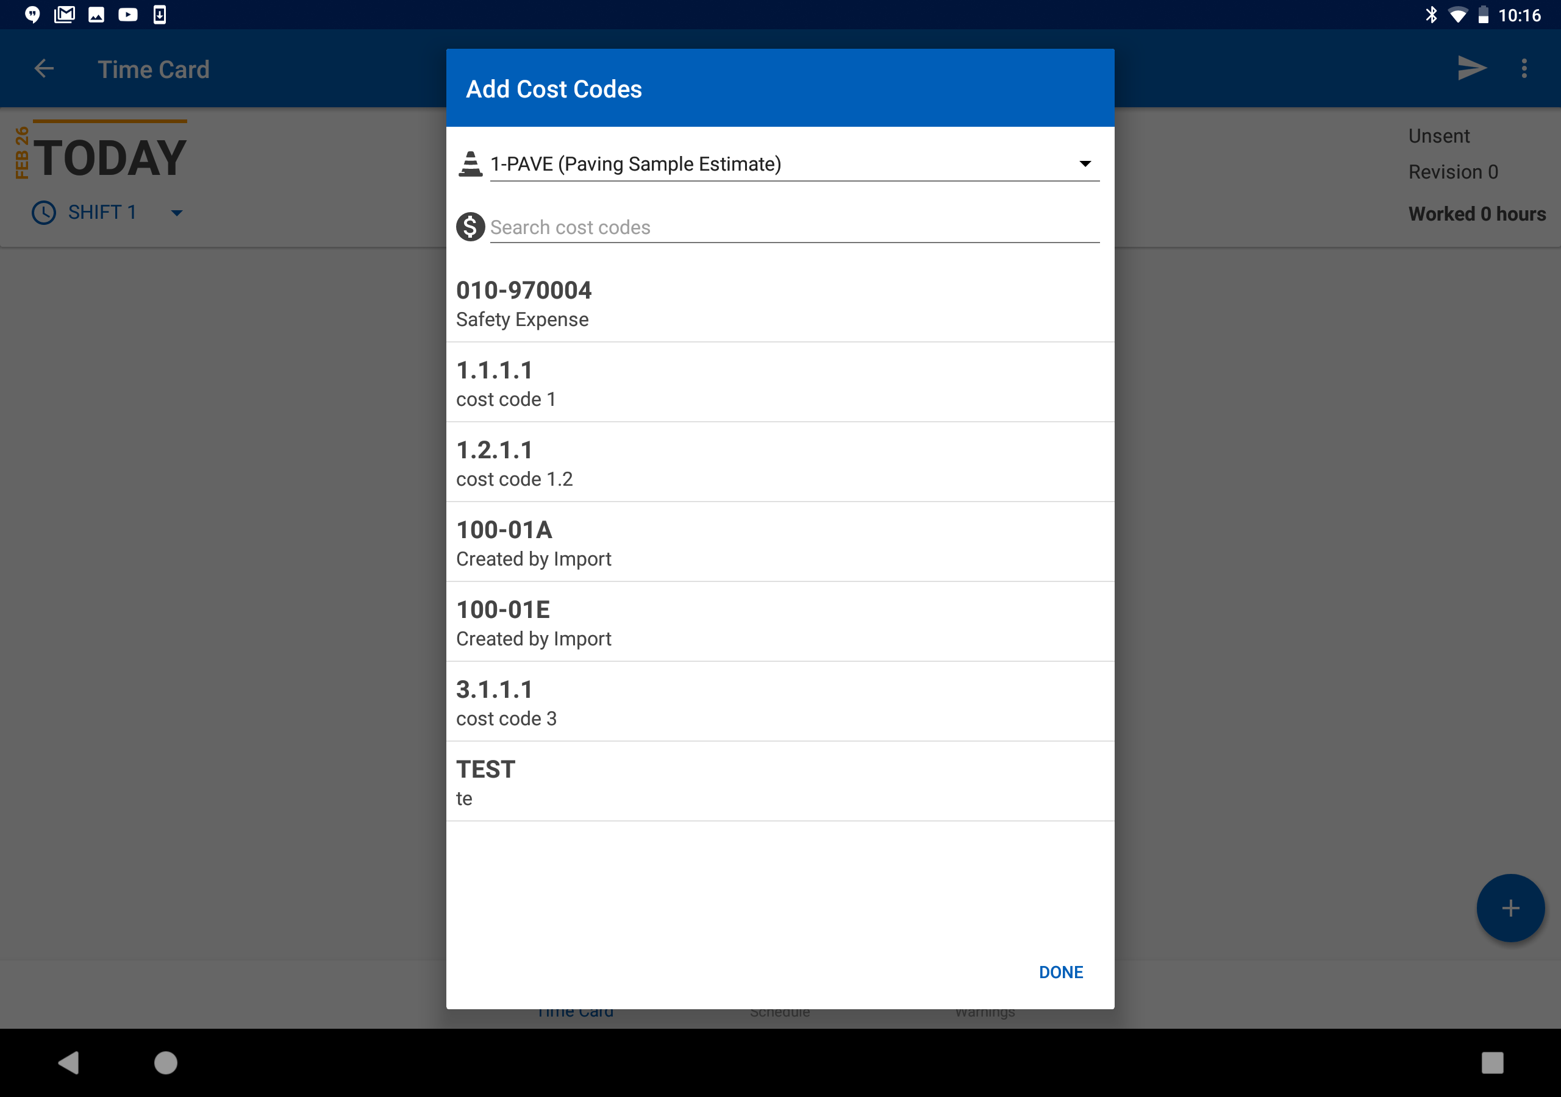Image resolution: width=1561 pixels, height=1097 pixels.
Task: Select the TEST cost code entry
Action: point(779,781)
